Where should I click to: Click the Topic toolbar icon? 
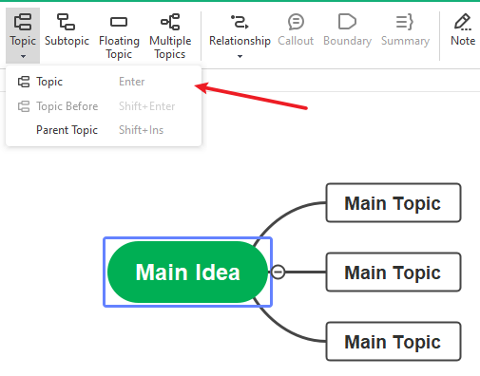pyautogui.click(x=23, y=22)
